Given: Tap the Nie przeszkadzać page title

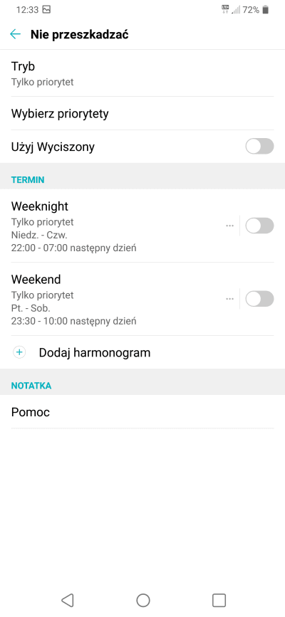Looking at the screenshot, I should [x=79, y=35].
